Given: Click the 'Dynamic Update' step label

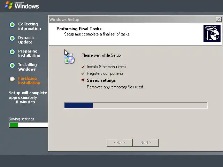Looking at the screenshot, I should point(26,40).
